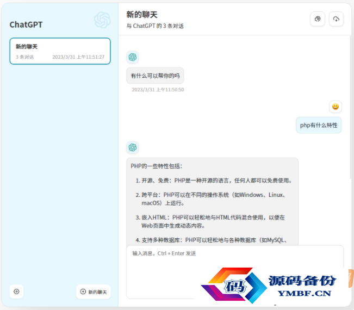Click the first ChatGPT avatar icon
The height and width of the screenshot is (310, 354).
click(133, 57)
